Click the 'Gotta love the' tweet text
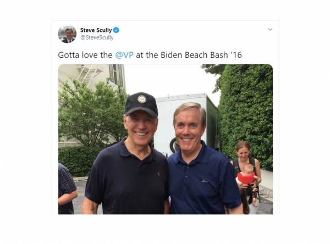The width and height of the screenshot is (330, 244). pos(85,55)
